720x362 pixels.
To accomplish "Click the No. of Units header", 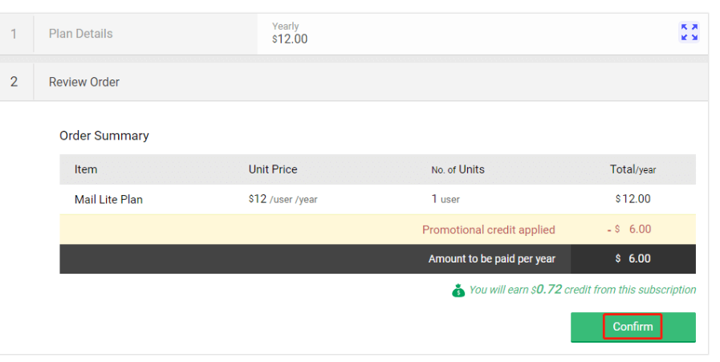I will tap(458, 169).
